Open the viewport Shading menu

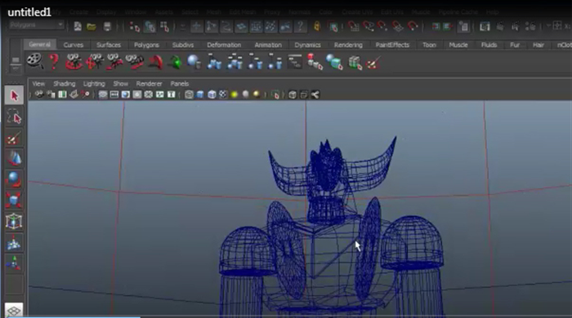click(65, 84)
